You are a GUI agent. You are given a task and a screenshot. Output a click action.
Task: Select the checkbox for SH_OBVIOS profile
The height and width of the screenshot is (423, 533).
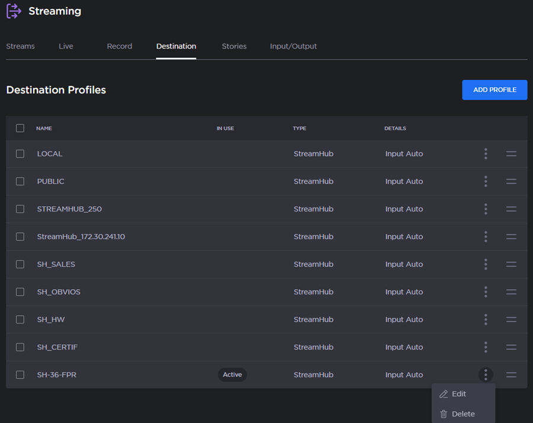20,291
